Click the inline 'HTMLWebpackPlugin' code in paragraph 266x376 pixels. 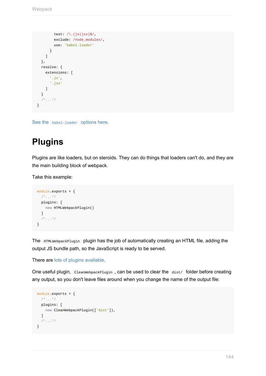(x=62, y=241)
